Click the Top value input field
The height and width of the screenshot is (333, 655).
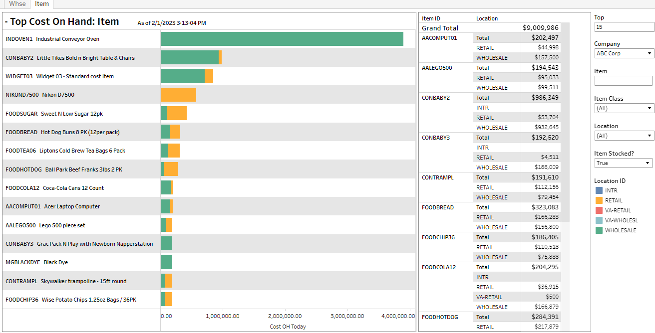tap(624, 27)
